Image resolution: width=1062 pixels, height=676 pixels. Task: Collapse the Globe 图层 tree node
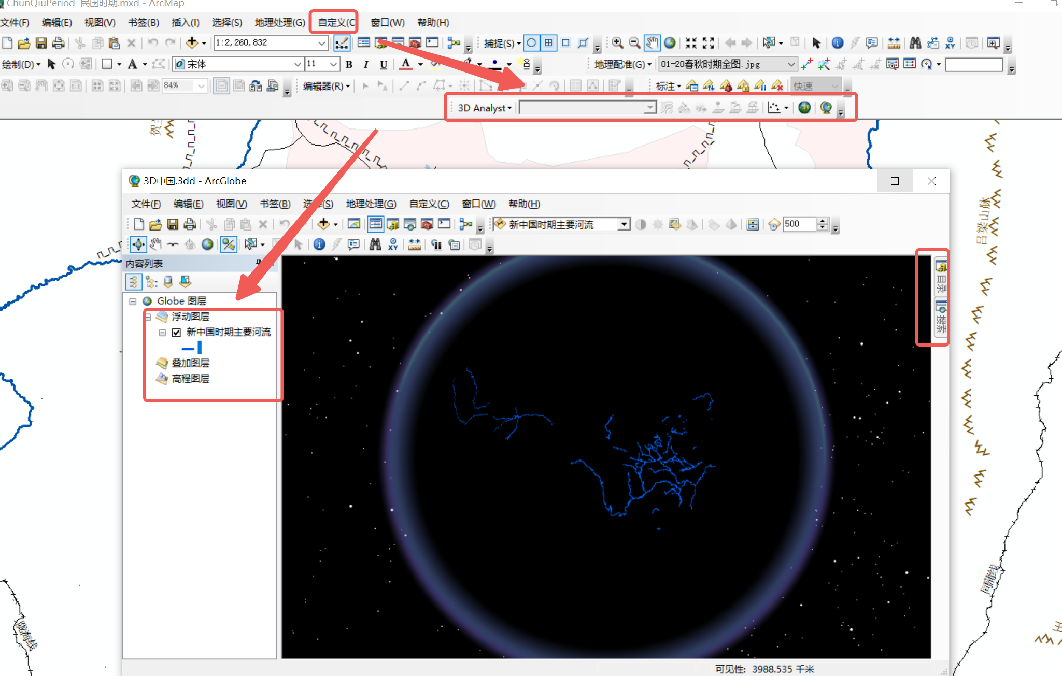coord(133,301)
